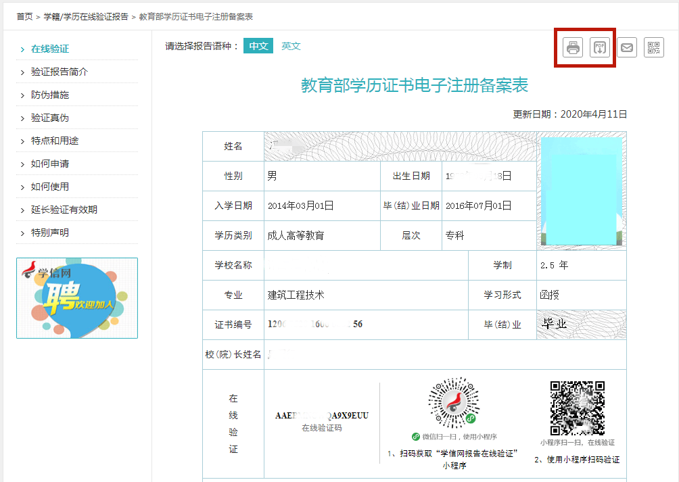Open 特别声明 sidebar item
Viewport: 679px width, 482px height.
point(50,233)
